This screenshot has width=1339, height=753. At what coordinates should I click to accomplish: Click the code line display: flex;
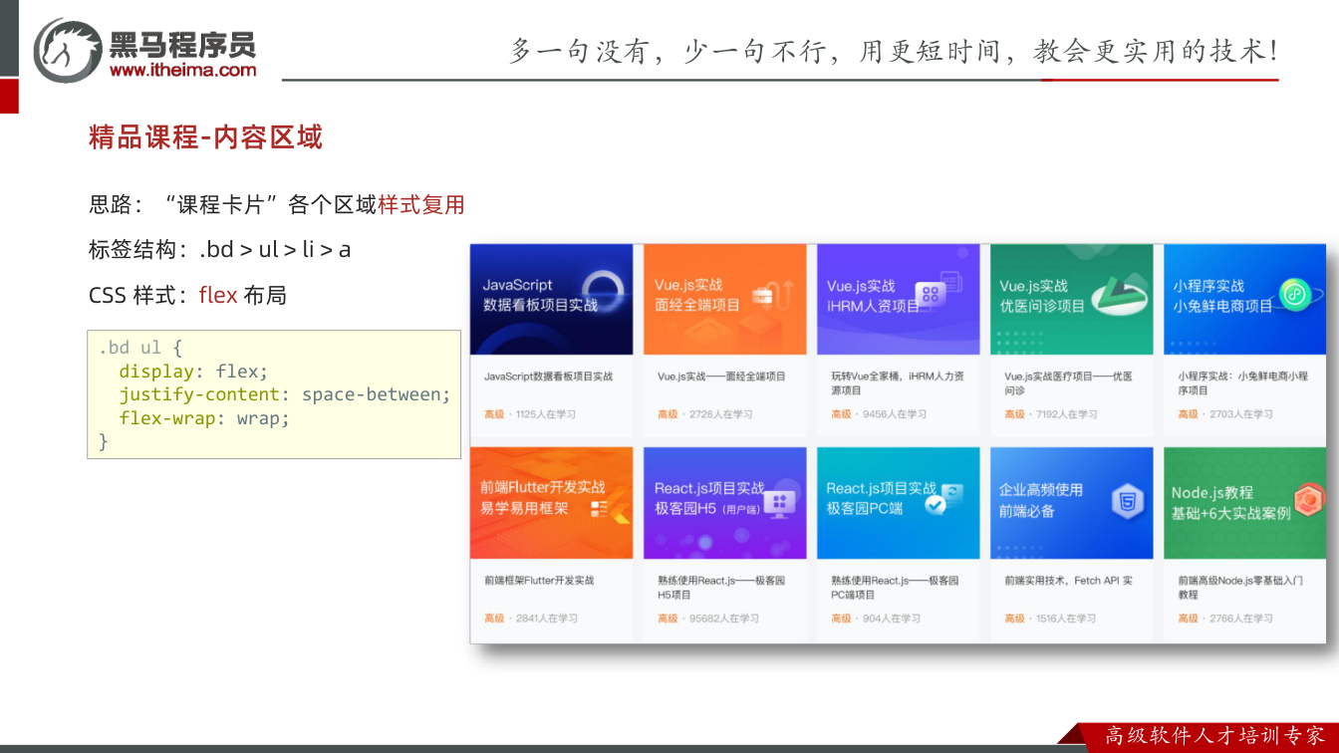[x=194, y=372]
